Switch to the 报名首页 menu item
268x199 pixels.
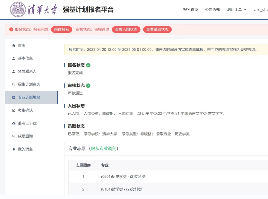coord(191,10)
